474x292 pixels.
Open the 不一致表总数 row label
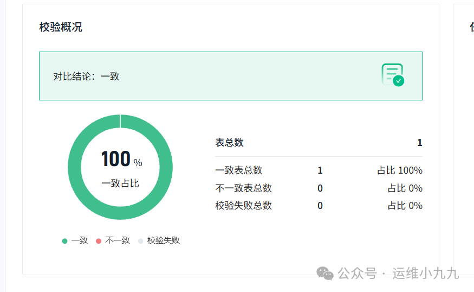pos(243,188)
